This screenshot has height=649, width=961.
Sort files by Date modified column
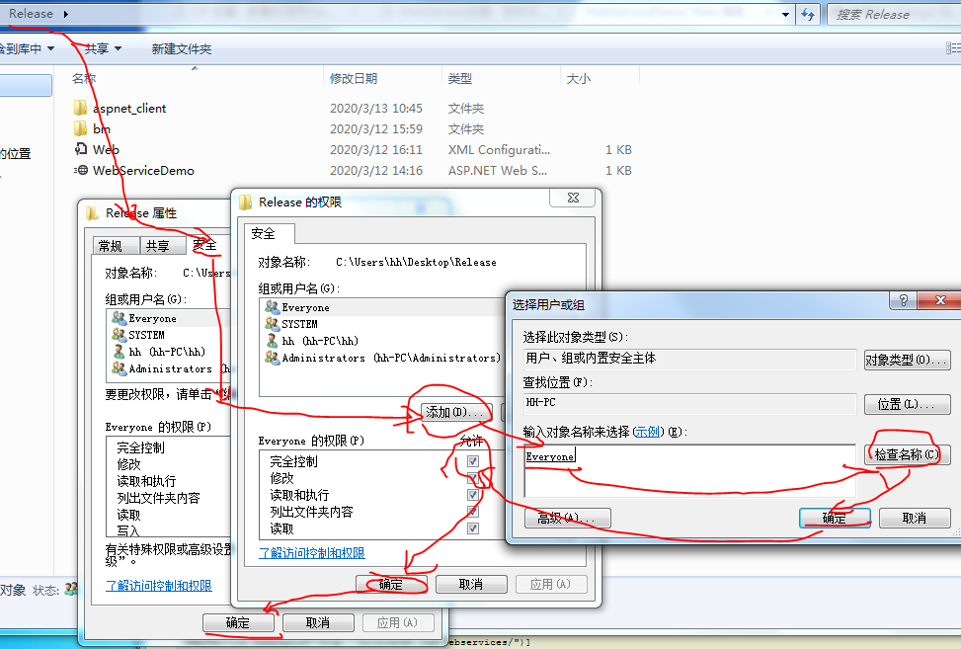pos(354,78)
